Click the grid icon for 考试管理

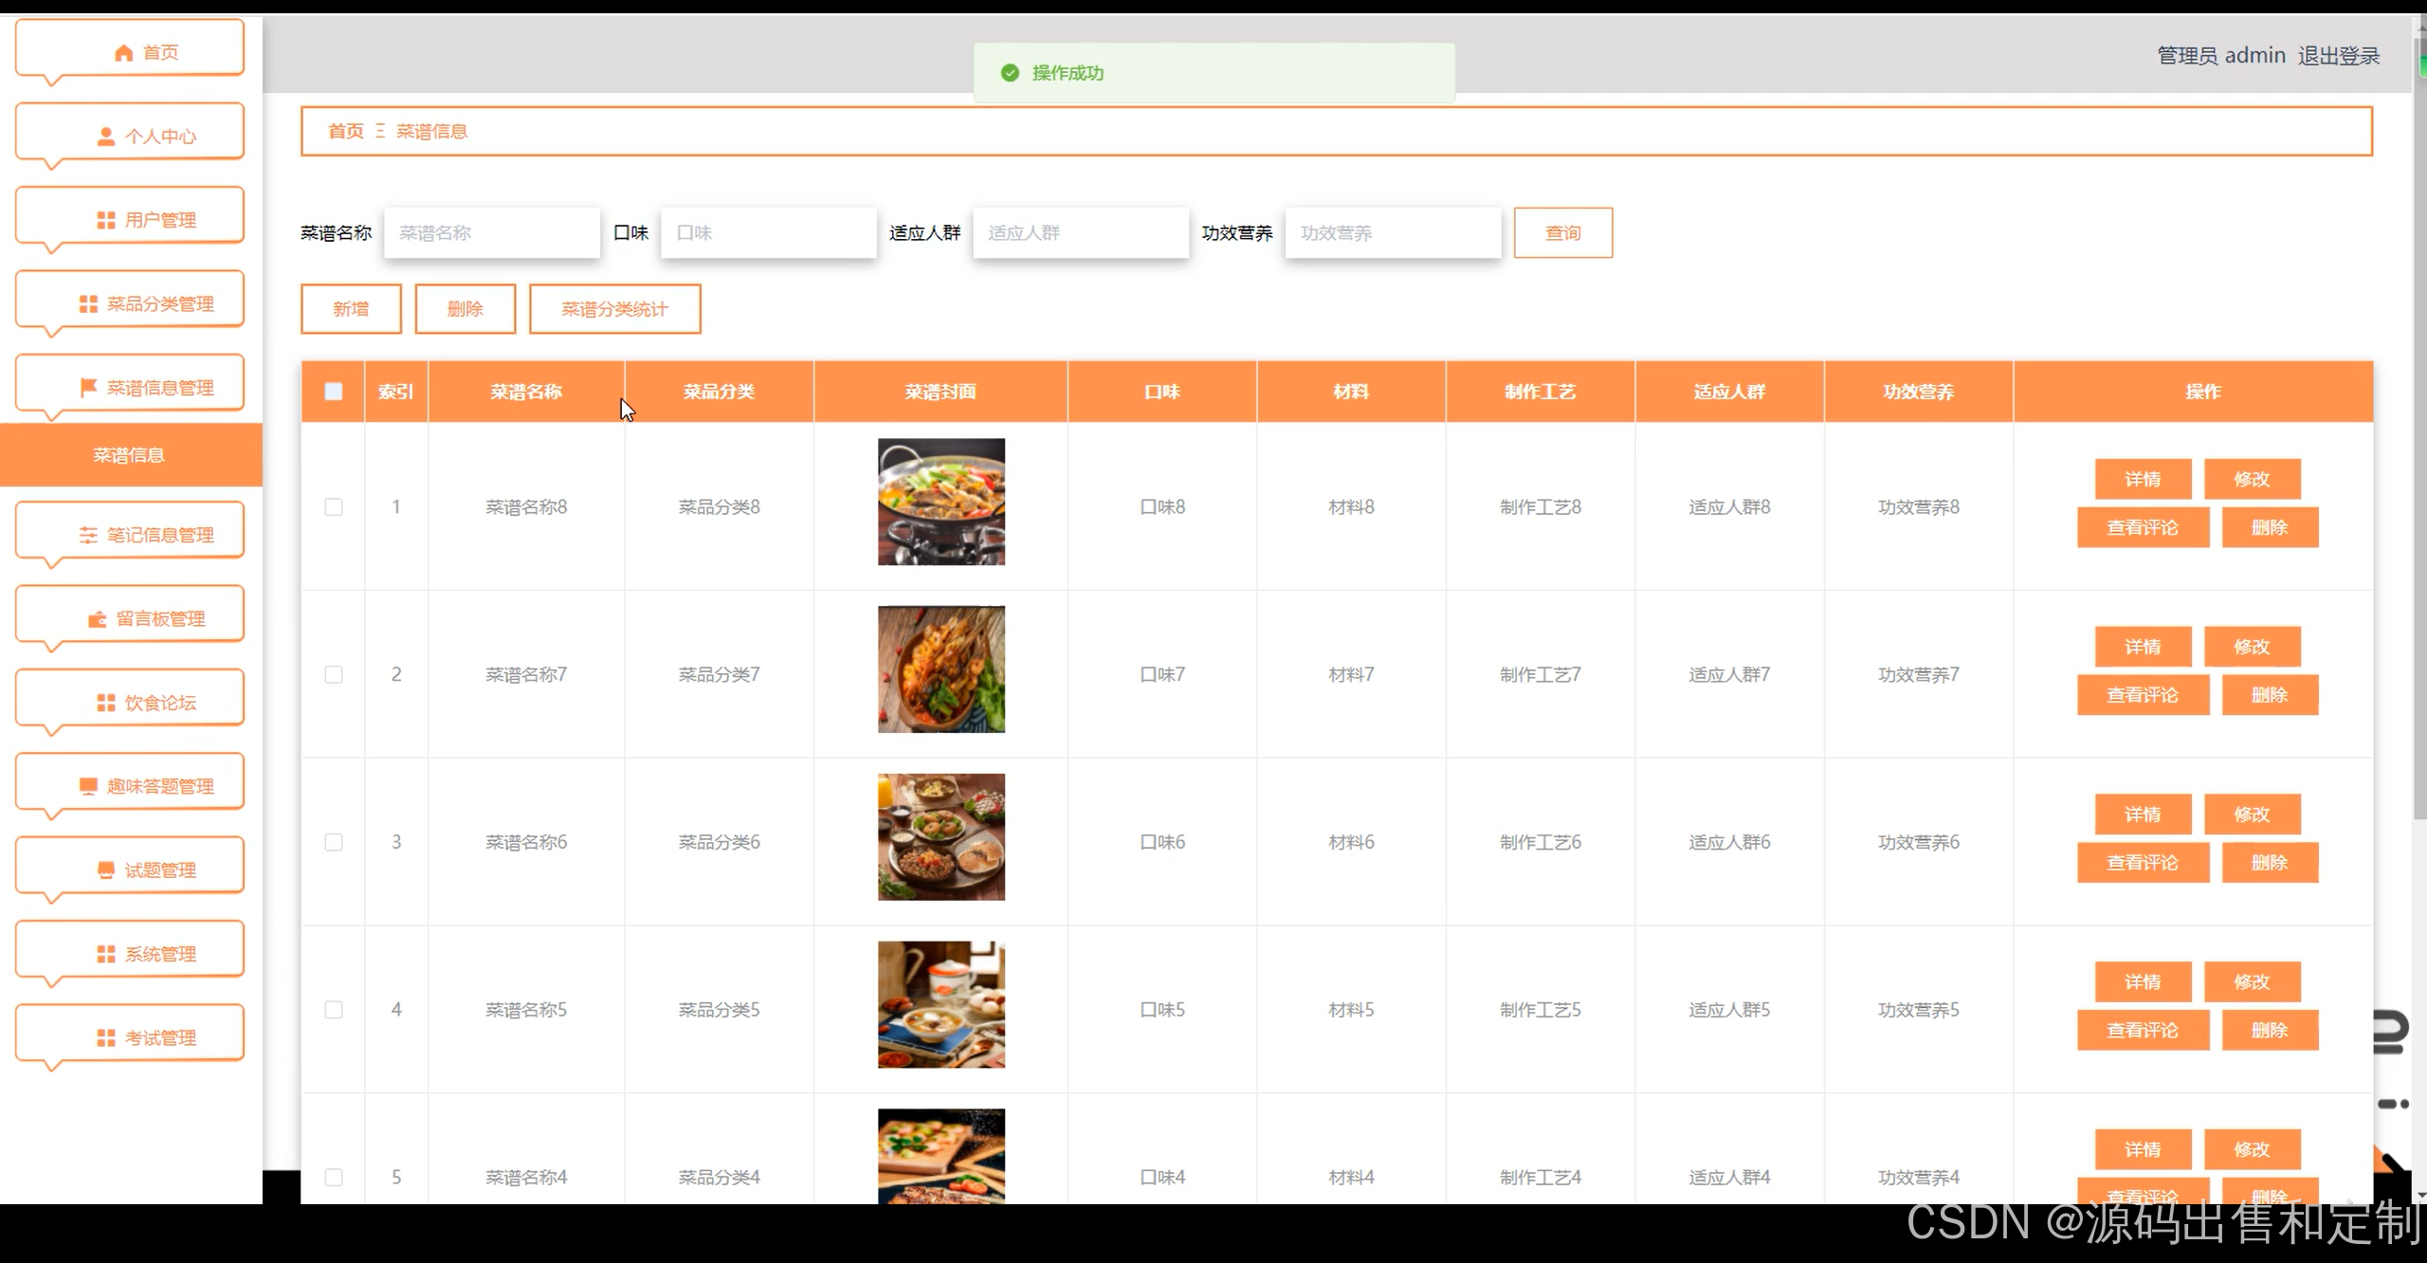pos(105,1037)
